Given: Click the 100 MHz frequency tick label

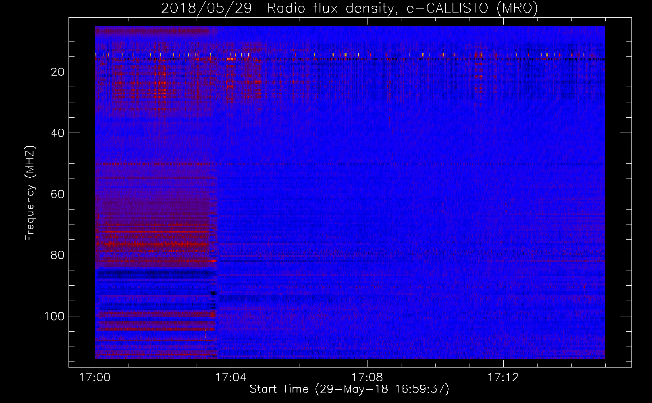Looking at the screenshot, I should pos(54,316).
